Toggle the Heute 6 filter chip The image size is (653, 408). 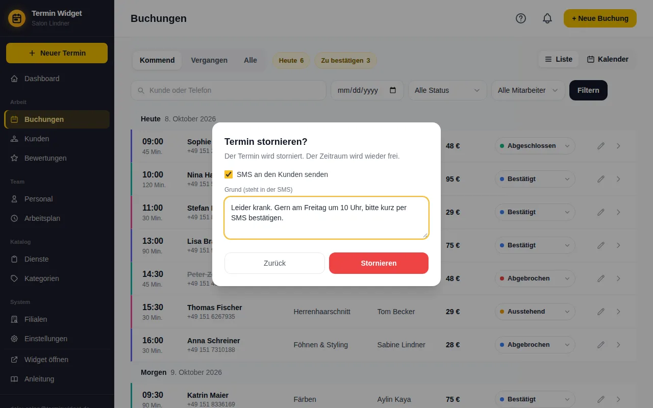point(291,60)
